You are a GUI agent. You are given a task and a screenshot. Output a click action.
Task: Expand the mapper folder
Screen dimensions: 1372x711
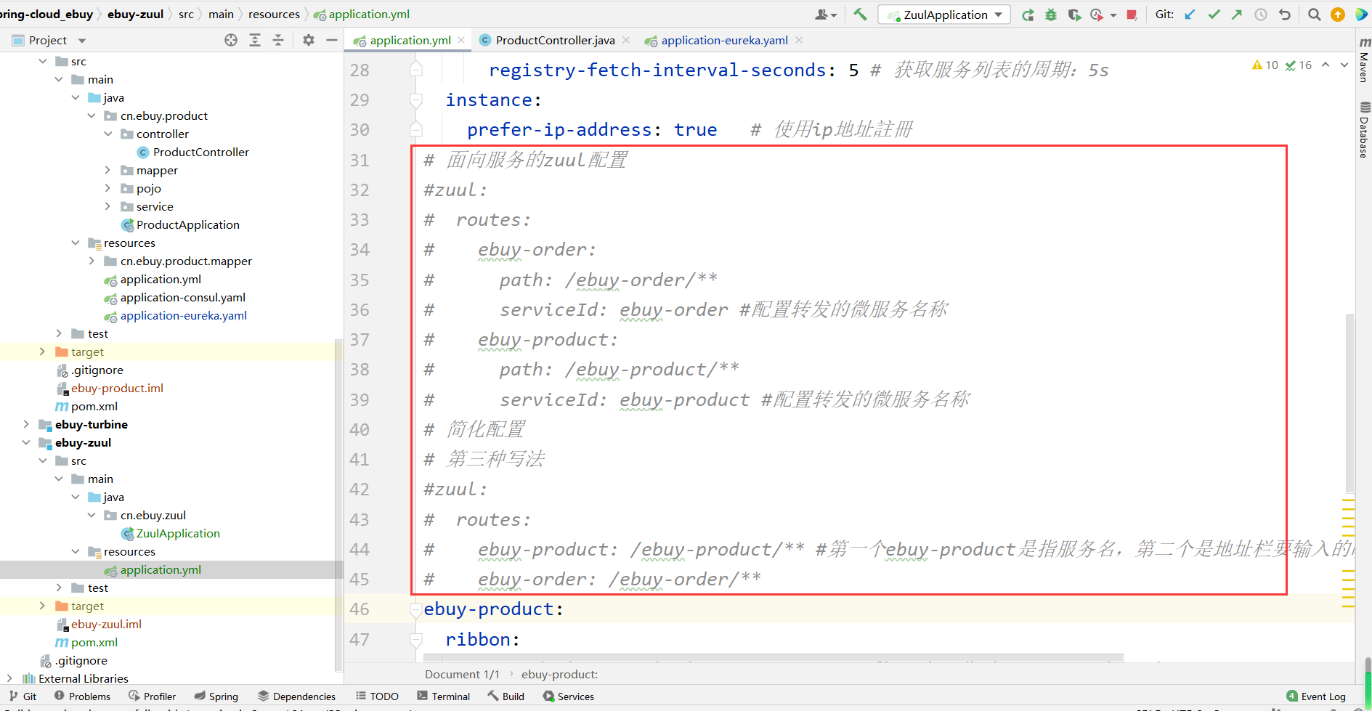click(x=107, y=170)
